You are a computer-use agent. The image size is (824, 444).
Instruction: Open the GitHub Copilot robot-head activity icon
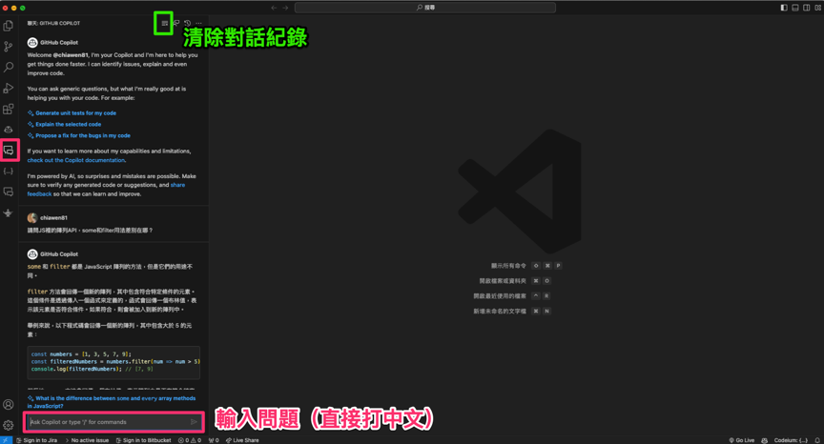click(8, 130)
